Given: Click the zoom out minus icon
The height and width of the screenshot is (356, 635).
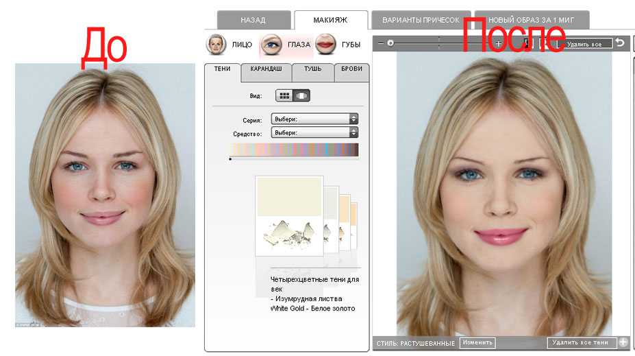Looking at the screenshot, I should click(x=381, y=43).
